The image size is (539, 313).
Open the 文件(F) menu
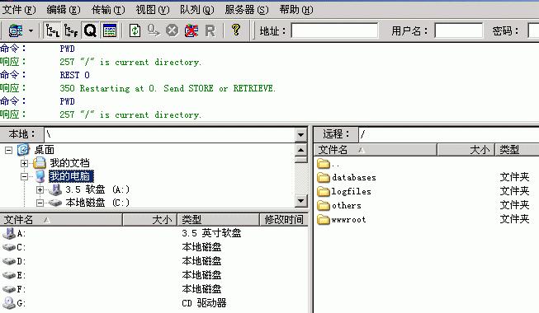click(19, 10)
